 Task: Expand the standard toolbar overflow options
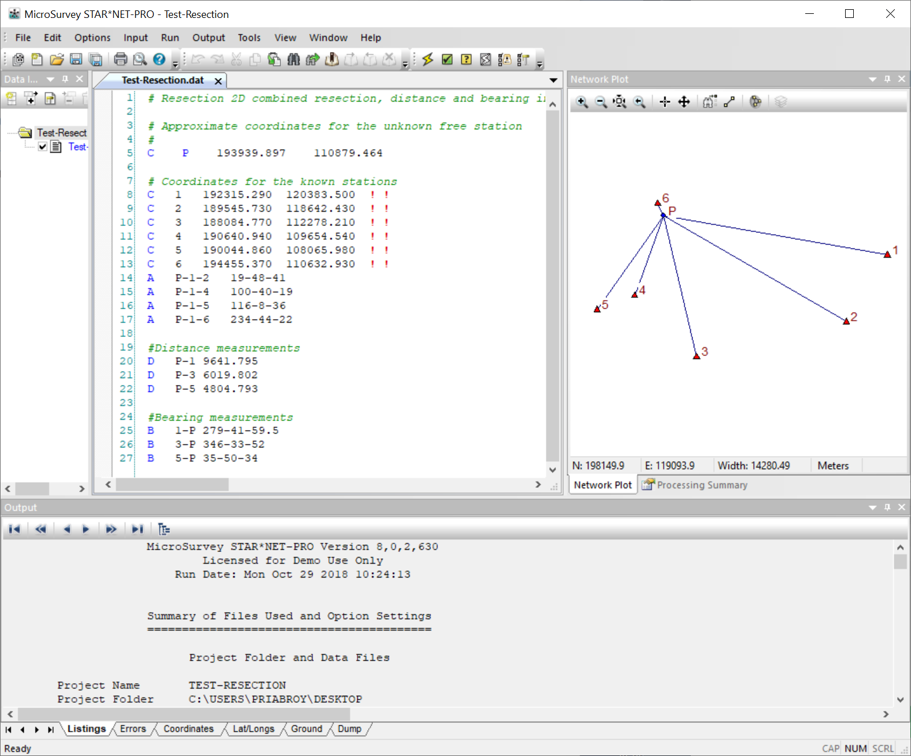pos(175,62)
